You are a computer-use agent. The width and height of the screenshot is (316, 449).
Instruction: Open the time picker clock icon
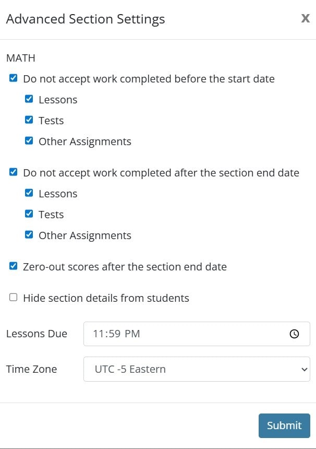click(295, 334)
